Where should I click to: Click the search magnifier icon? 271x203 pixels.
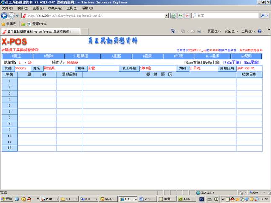(x=262, y=15)
